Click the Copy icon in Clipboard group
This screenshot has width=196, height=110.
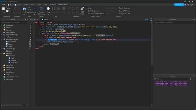click(x=7, y=11)
